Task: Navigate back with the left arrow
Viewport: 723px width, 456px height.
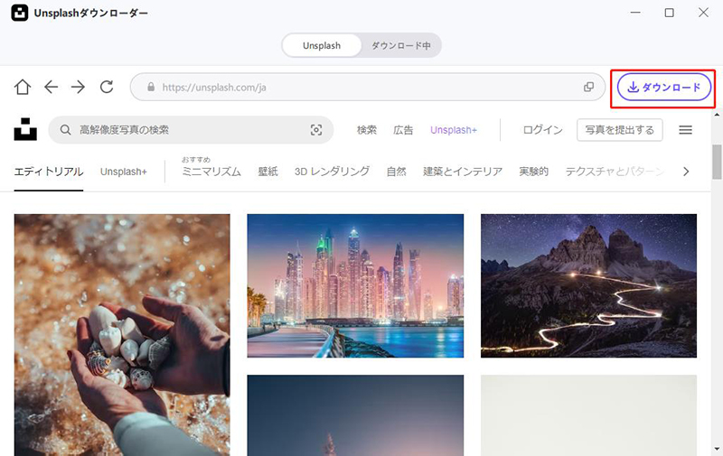Action: (51, 87)
